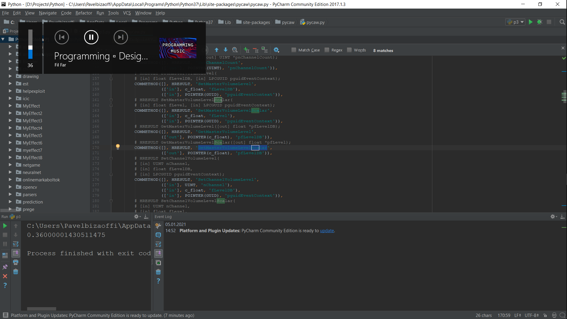The height and width of the screenshot is (319, 567).
Task: Enable Words search toggle
Action: pos(349,50)
